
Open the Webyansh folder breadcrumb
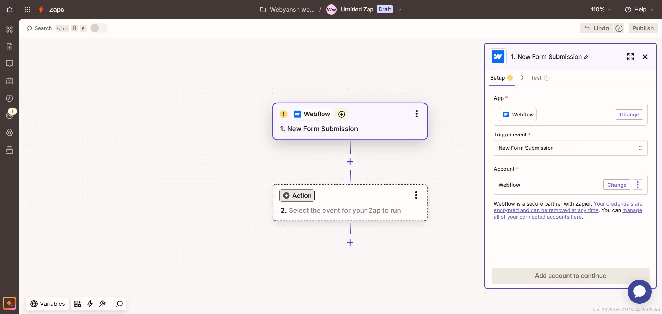pos(287,10)
